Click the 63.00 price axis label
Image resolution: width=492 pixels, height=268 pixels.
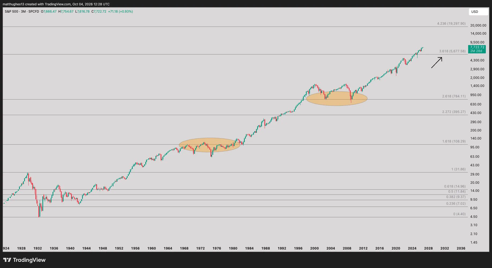(x=475, y=157)
